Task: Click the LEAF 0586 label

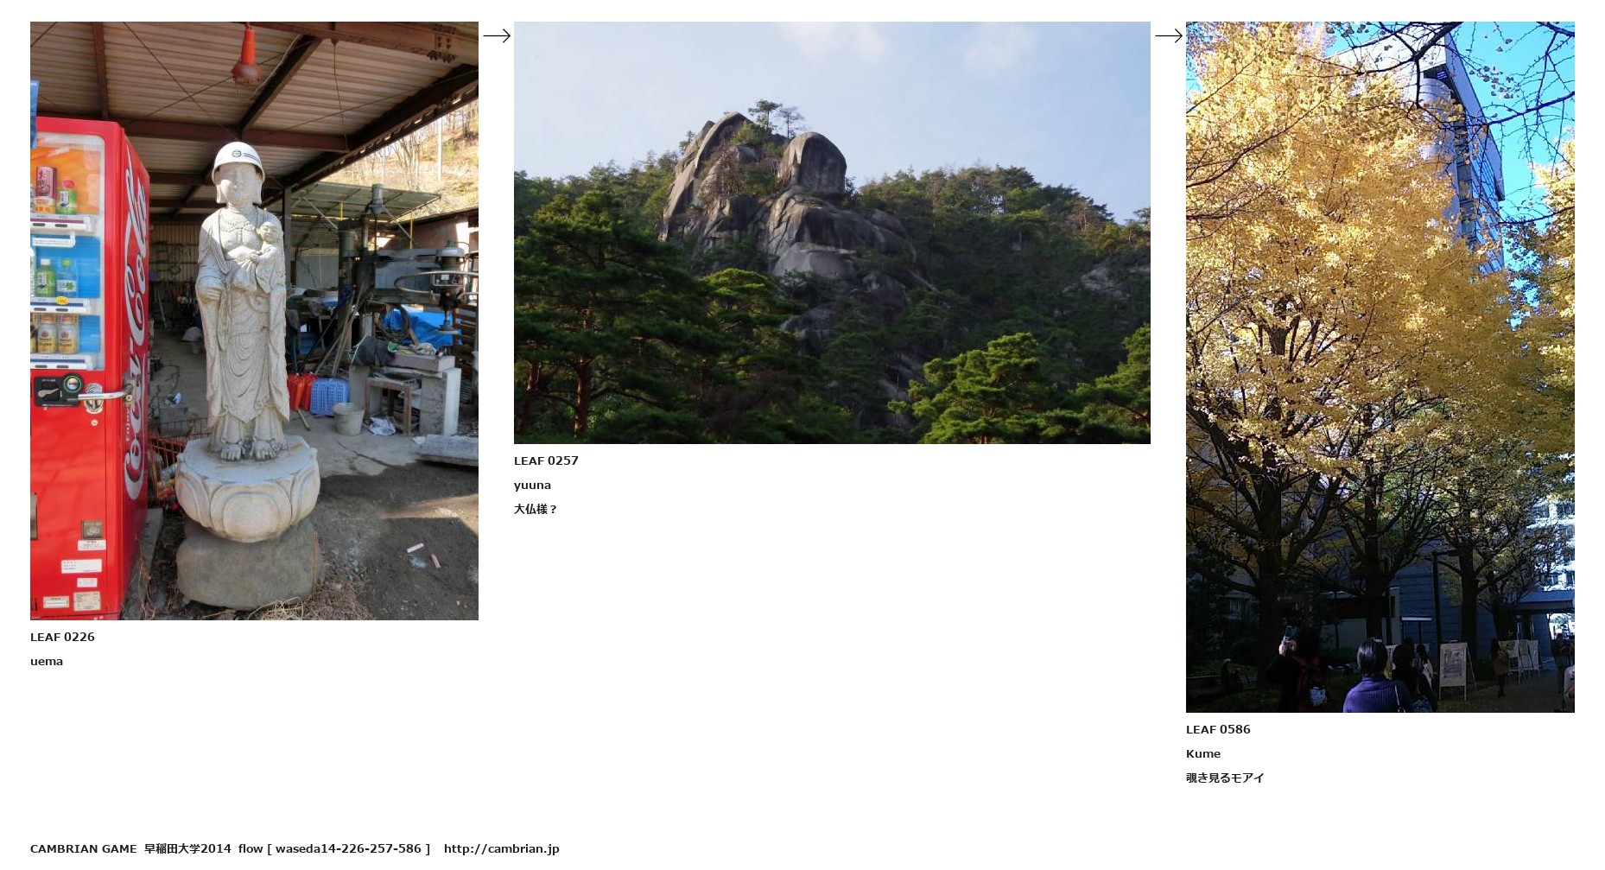Action: pyautogui.click(x=1218, y=729)
